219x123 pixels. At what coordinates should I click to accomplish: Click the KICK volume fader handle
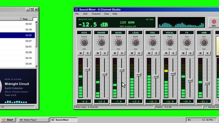pos(87,69)
